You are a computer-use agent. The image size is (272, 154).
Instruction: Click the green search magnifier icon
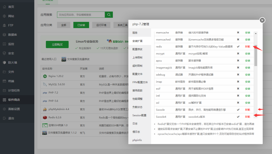[x=109, y=15]
